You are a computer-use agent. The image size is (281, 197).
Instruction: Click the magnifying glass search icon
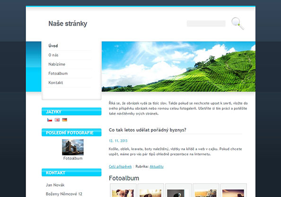(237, 24)
